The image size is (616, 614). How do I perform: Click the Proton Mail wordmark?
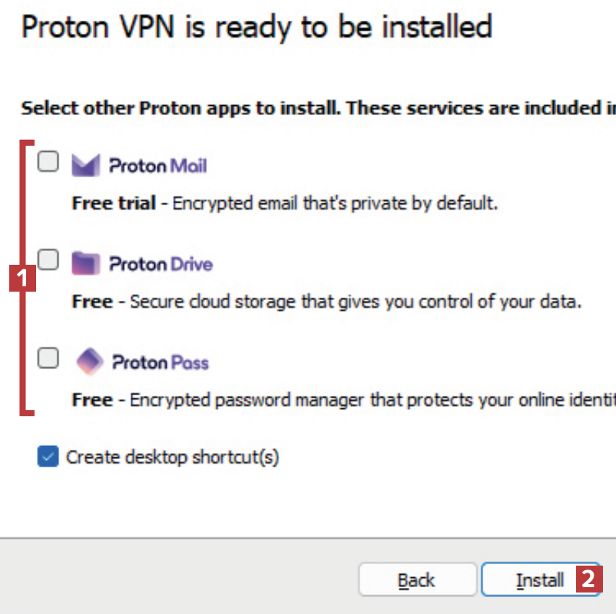(x=158, y=165)
